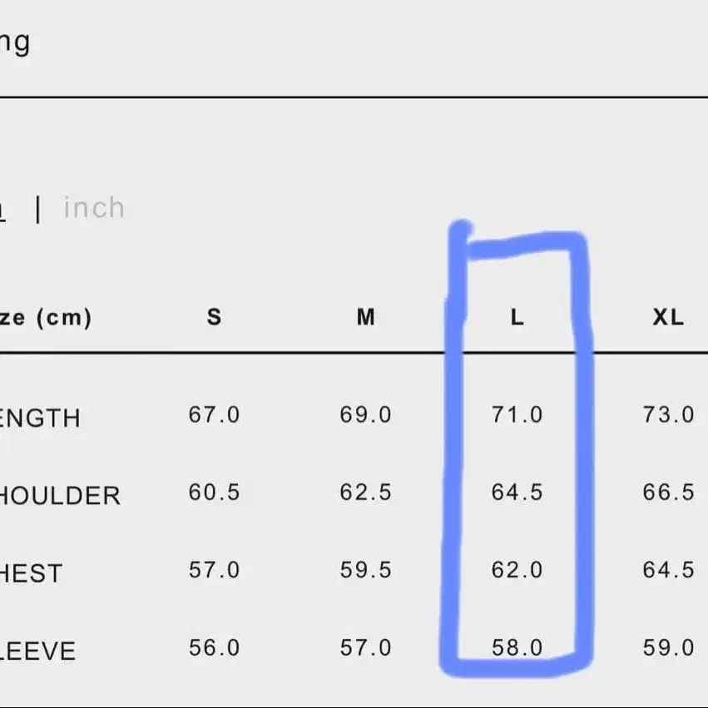Click the 73.0 length value for XL
Image resolution: width=708 pixels, height=708 pixels.
[x=668, y=414]
